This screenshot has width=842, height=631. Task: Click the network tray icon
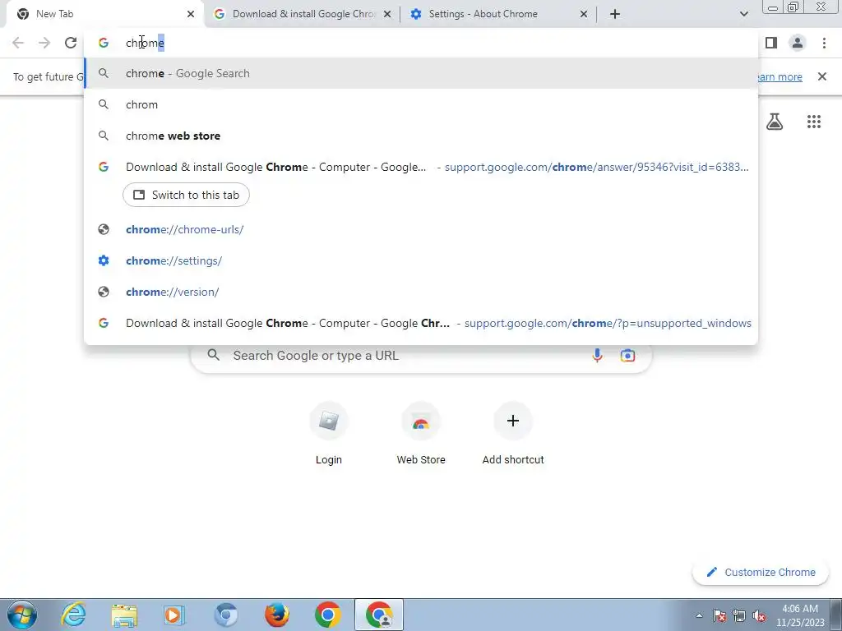click(739, 615)
